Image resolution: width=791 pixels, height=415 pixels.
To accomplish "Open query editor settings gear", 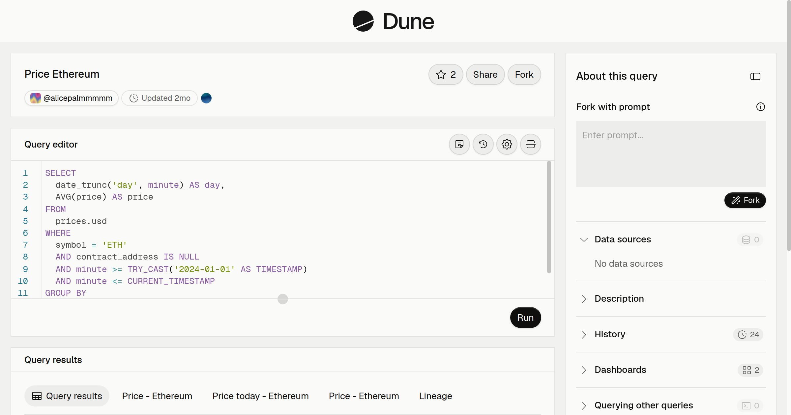I will coord(507,144).
